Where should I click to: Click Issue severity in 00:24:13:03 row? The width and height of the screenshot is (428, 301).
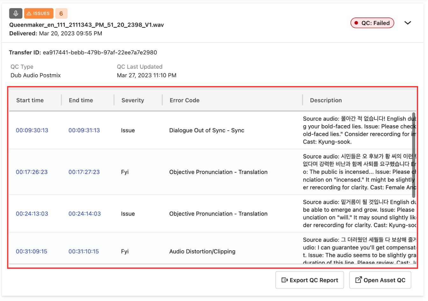tap(128, 214)
